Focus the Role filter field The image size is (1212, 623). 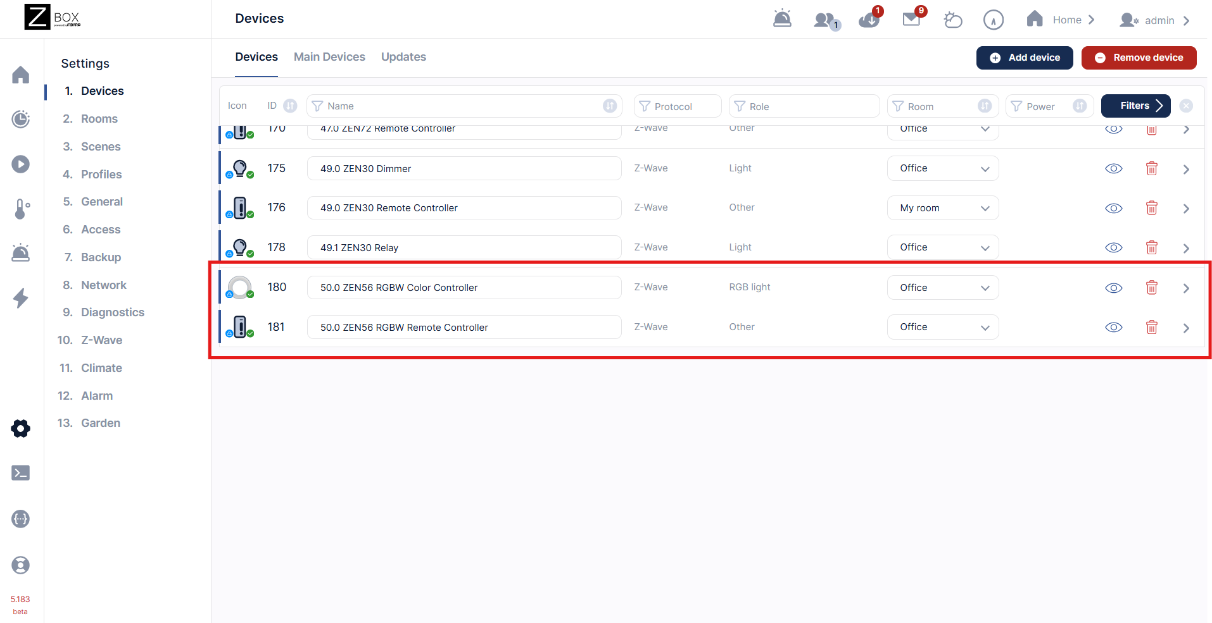(804, 106)
